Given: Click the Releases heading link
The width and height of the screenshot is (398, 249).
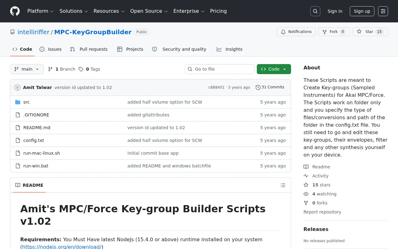Looking at the screenshot, I should [x=316, y=229].
